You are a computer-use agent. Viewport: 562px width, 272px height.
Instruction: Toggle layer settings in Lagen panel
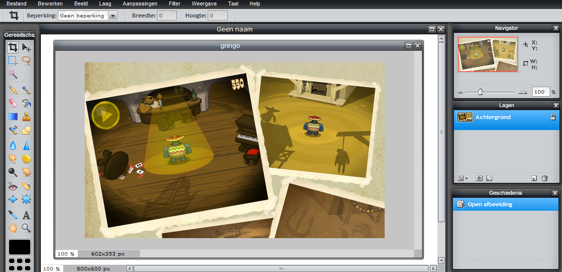461,178
